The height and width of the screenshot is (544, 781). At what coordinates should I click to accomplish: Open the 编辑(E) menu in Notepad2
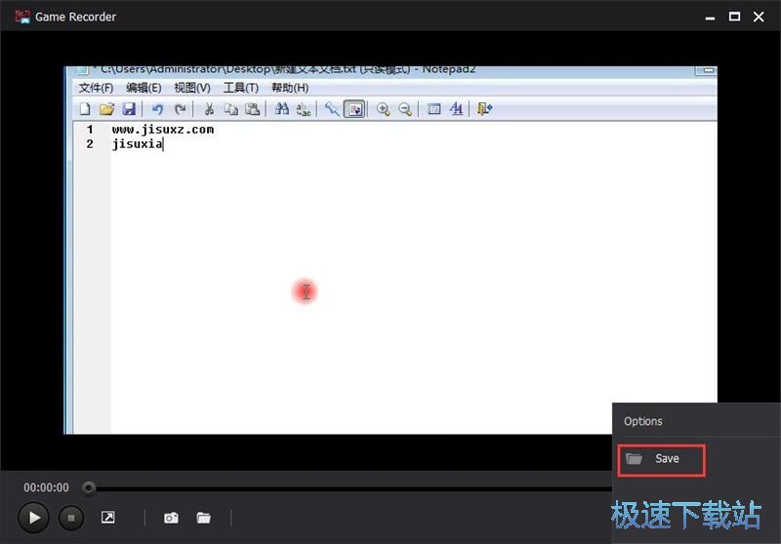[144, 88]
